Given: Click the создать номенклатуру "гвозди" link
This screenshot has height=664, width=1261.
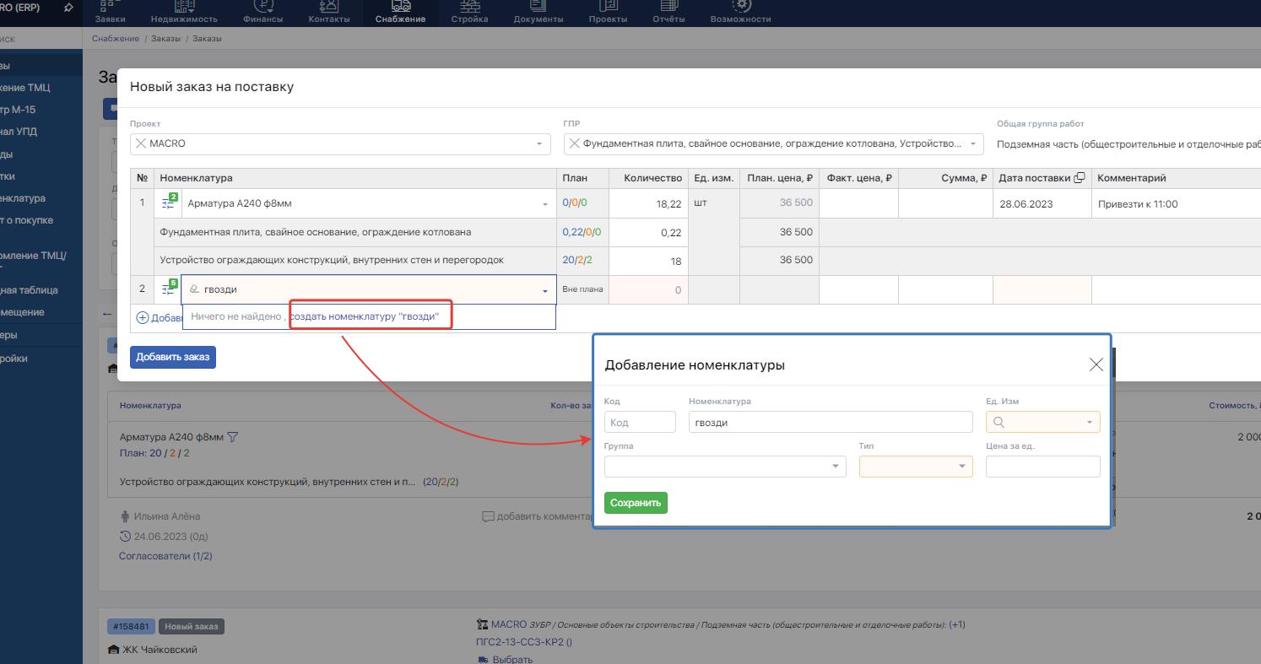Looking at the screenshot, I should click(x=365, y=316).
